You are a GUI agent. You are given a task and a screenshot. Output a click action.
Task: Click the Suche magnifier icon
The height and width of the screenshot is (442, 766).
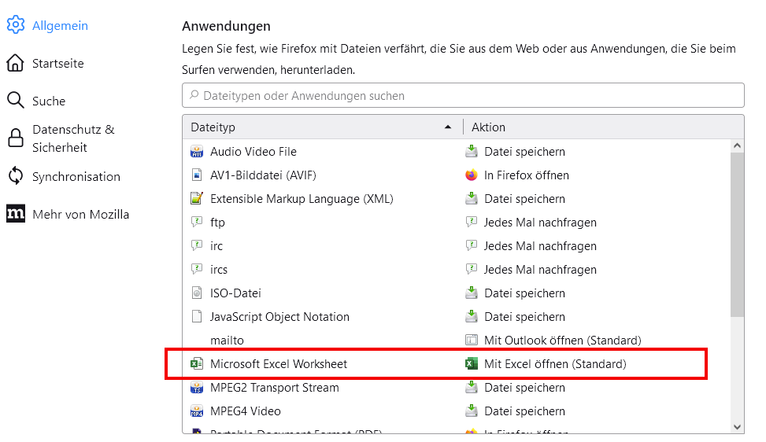[16, 101]
